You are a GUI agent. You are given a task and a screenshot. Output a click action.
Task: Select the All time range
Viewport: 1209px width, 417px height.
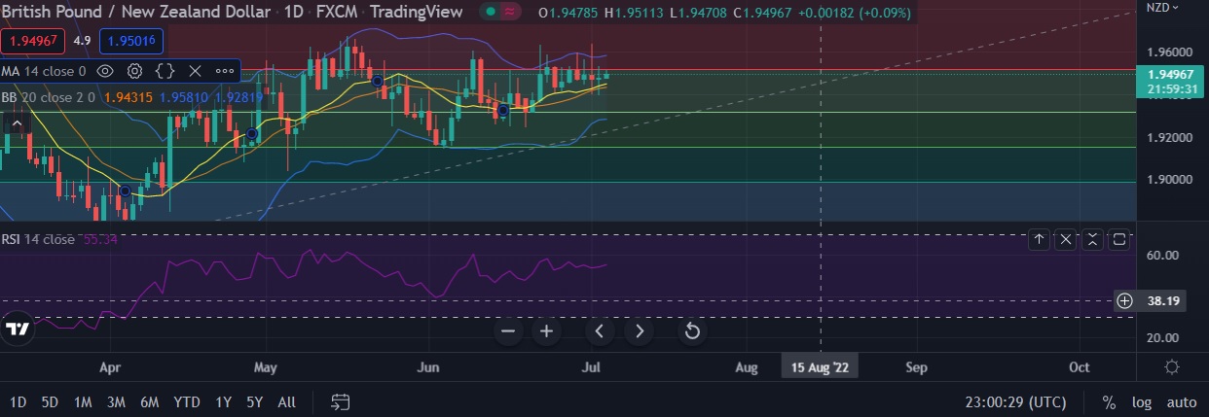[286, 401]
